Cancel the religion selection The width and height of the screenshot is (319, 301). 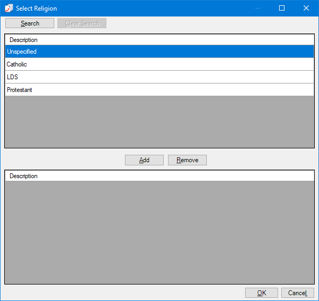pyautogui.click(x=297, y=293)
